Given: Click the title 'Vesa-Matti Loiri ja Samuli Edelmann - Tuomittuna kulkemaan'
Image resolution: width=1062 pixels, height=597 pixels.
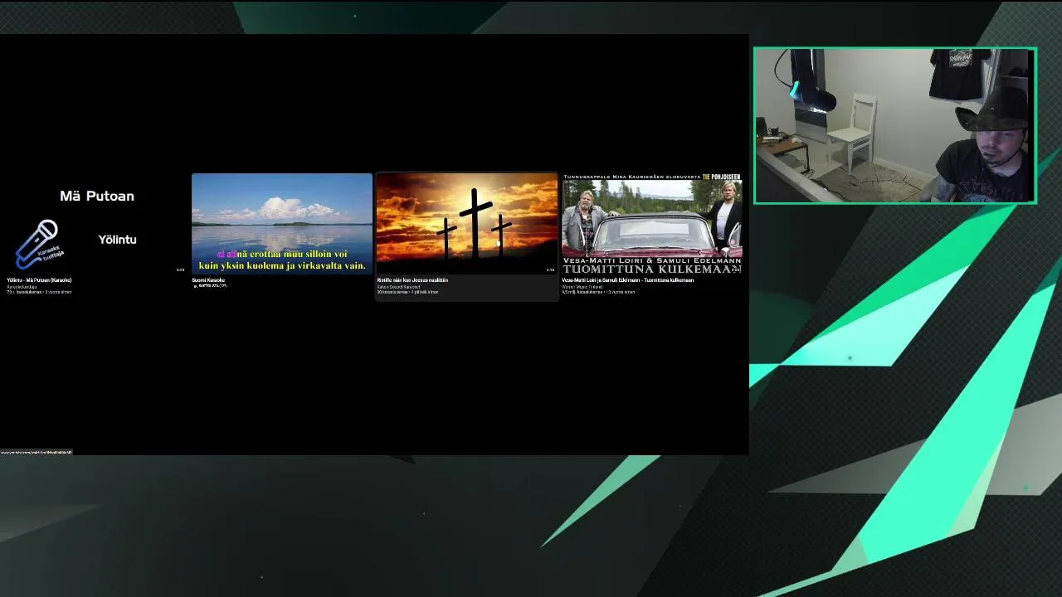Looking at the screenshot, I should [627, 280].
